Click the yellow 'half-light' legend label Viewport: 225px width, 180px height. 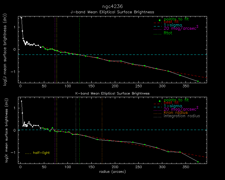pyautogui.click(x=41, y=153)
